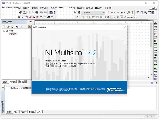The width and height of the screenshot is (159, 119).
Task: Open the MCU menu
Action: click(44, 8)
